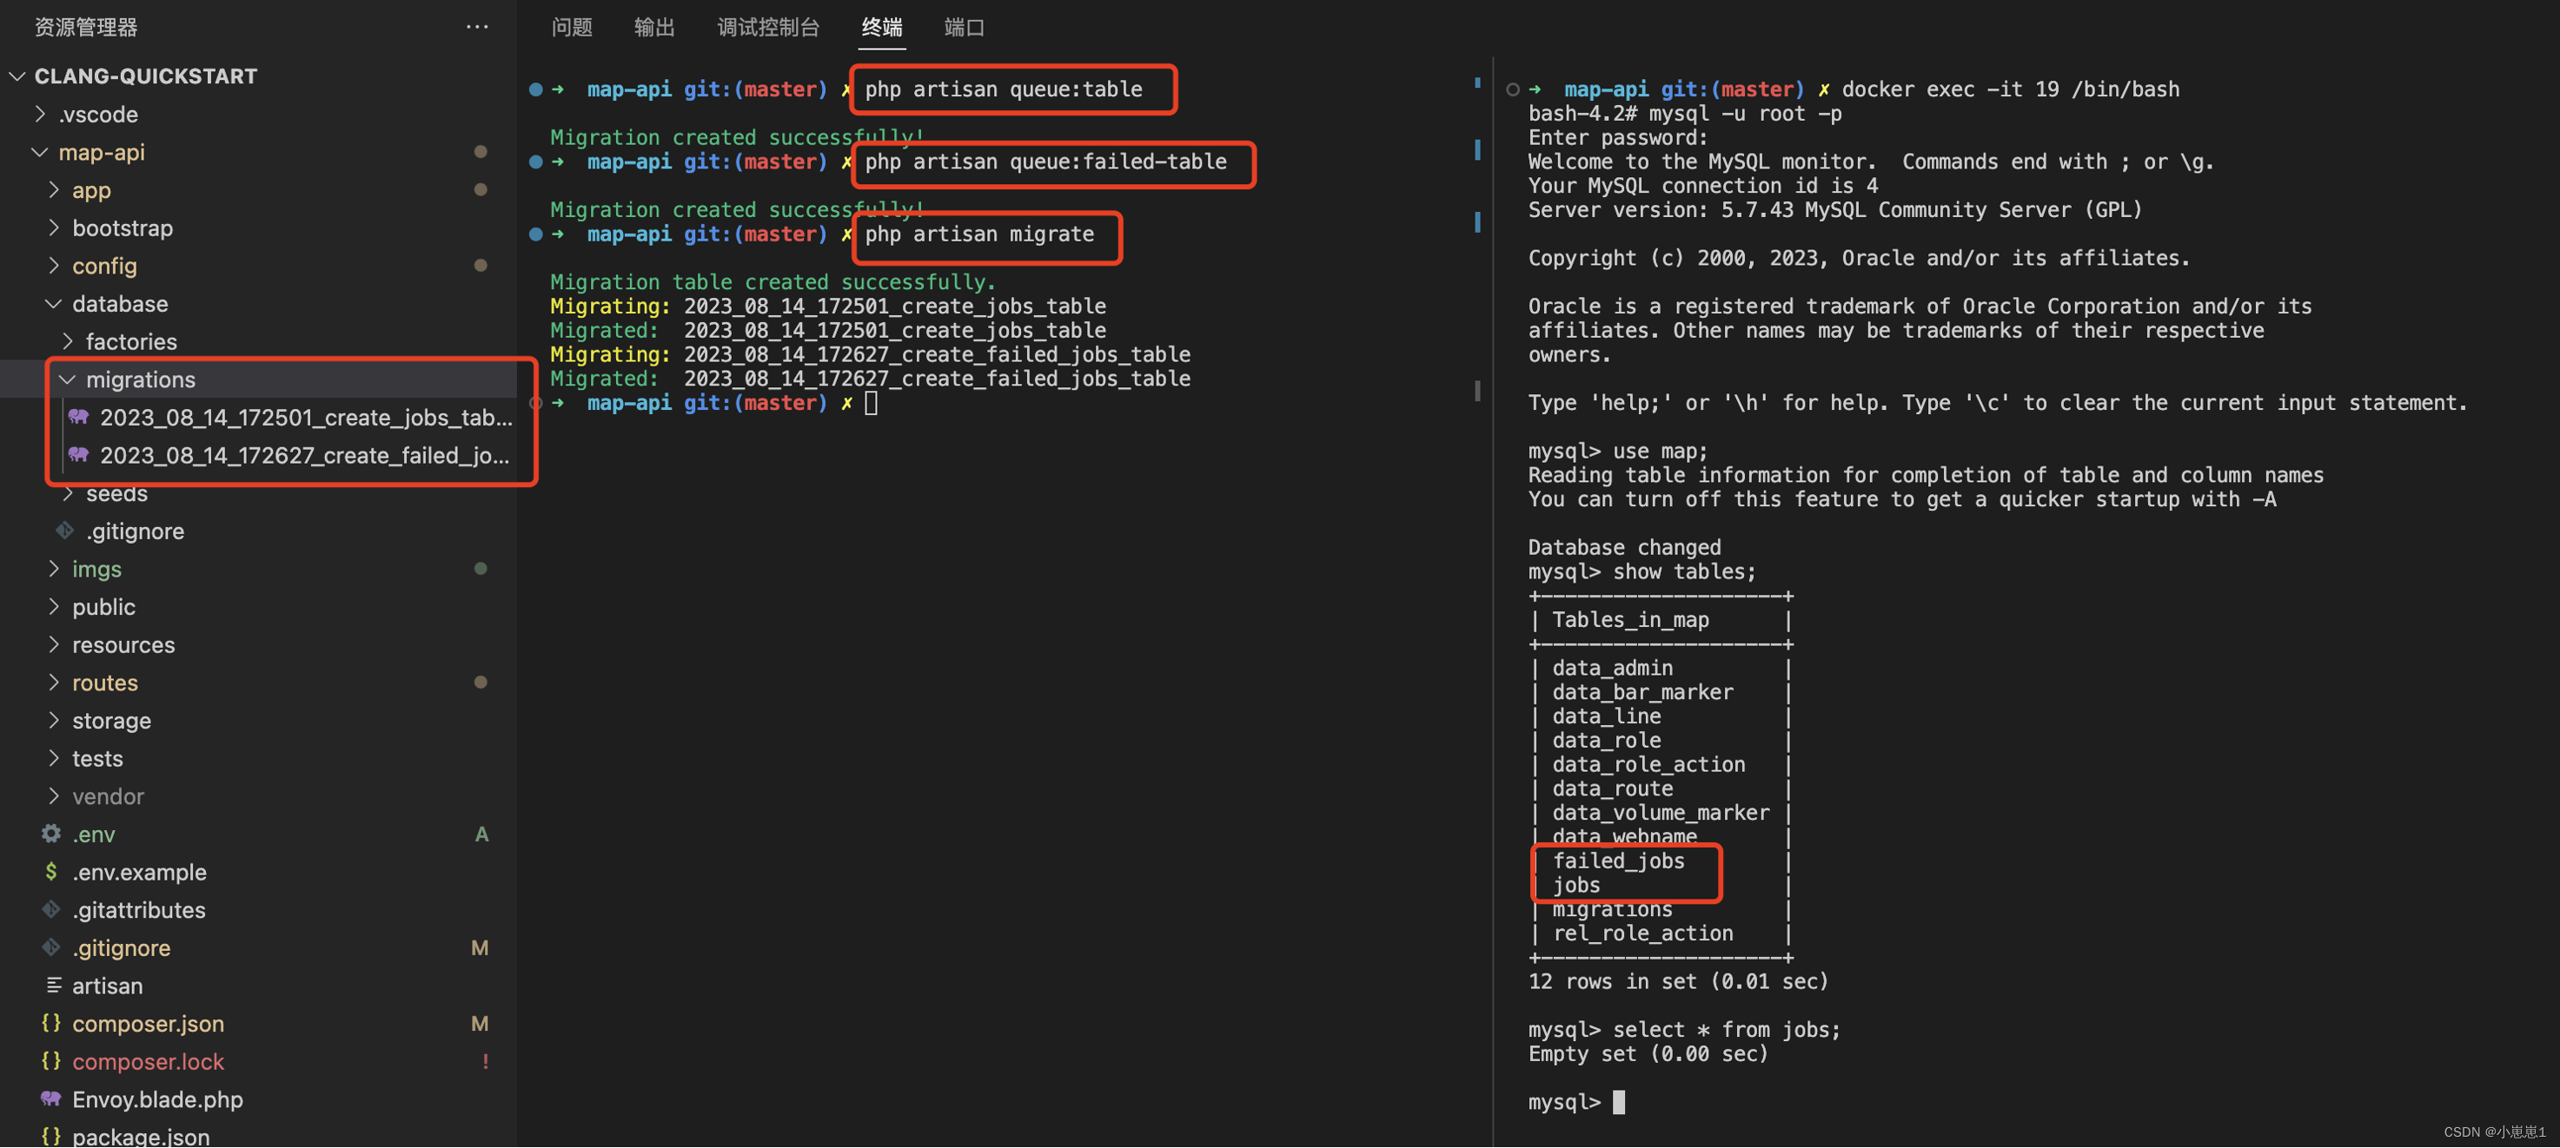
Task: Click the green dot beside imgs folder
Action: point(480,569)
